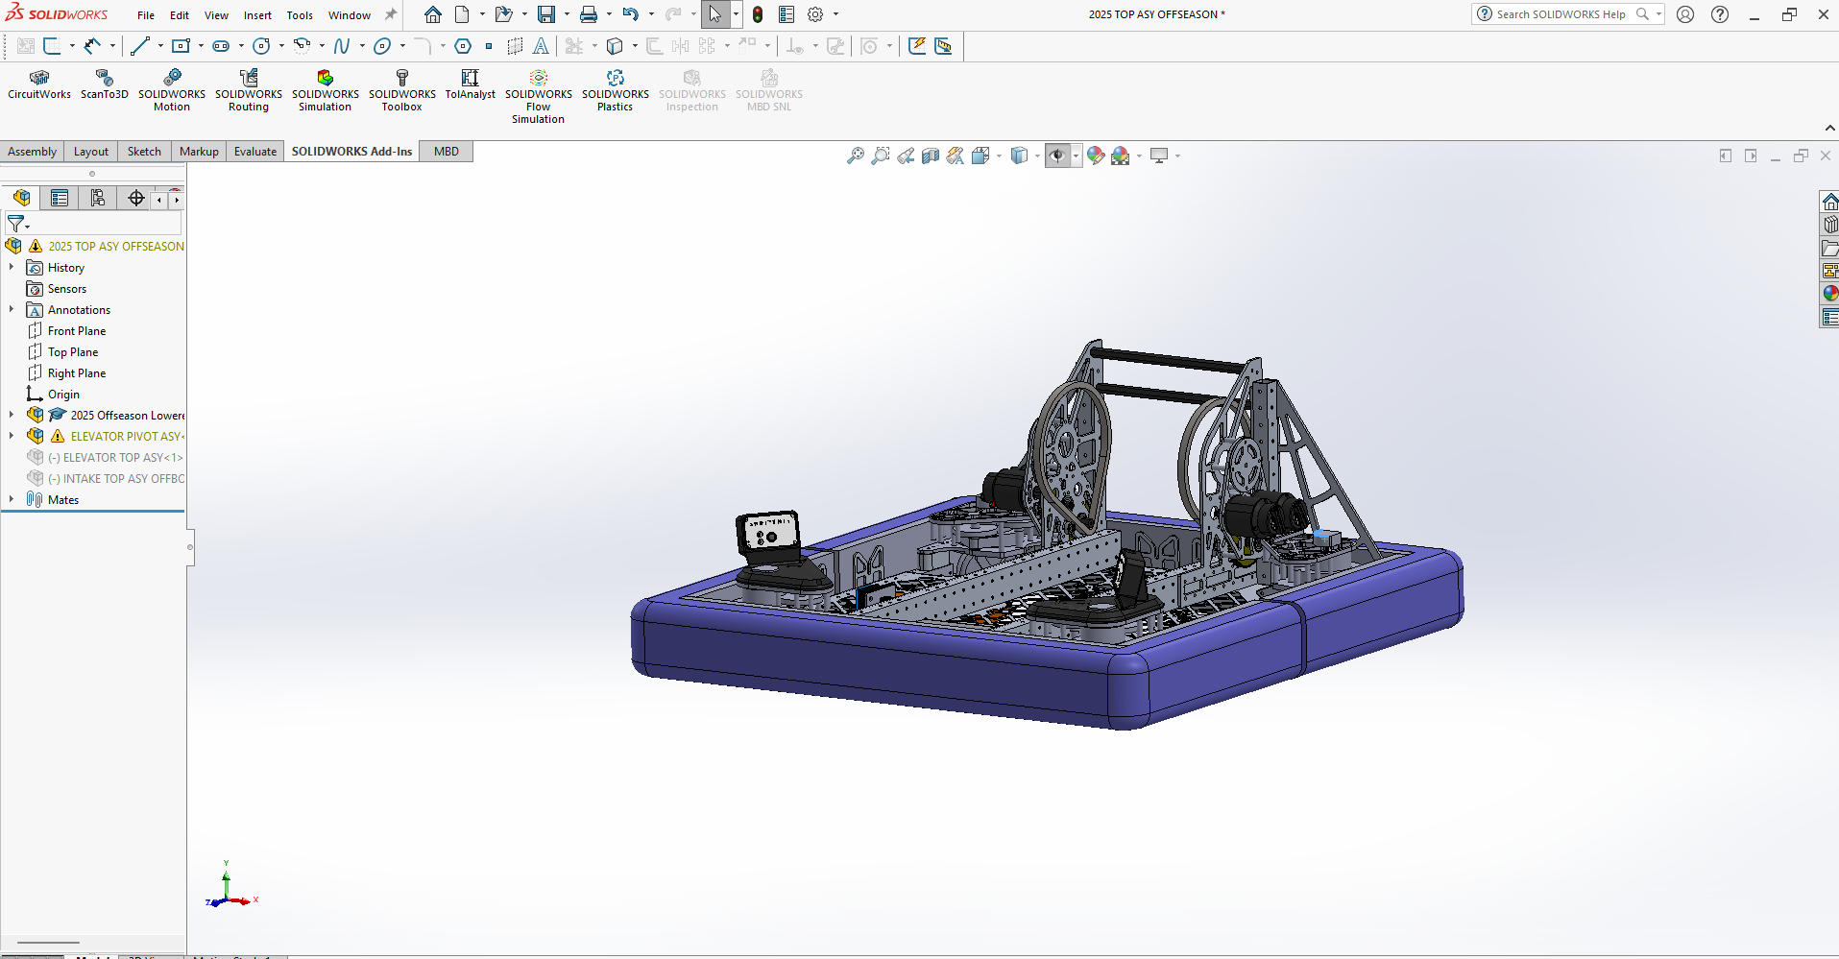Click the Zoom to Fit icon

tap(855, 156)
